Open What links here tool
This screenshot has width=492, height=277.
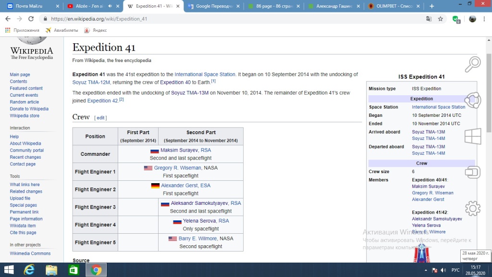[25, 184]
